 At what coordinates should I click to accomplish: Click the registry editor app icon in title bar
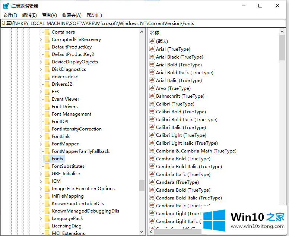[6, 6]
